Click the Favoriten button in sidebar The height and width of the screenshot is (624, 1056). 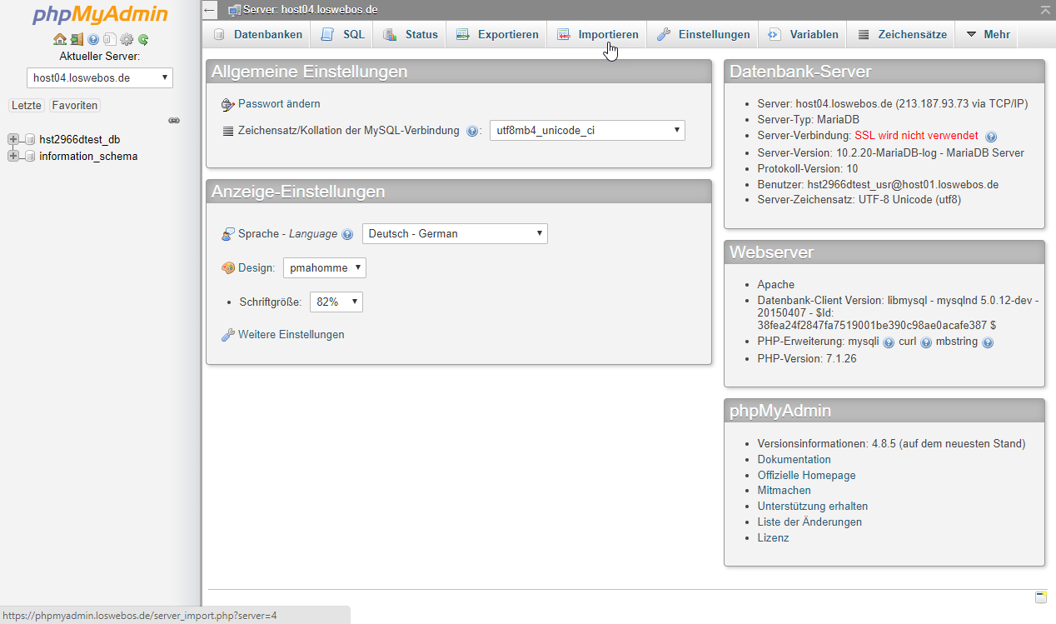click(x=75, y=106)
